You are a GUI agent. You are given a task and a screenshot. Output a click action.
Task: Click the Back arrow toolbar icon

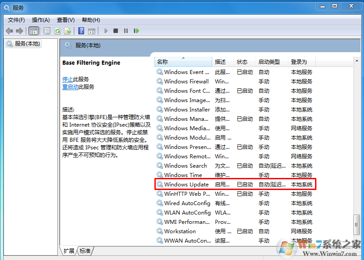(x=9, y=31)
